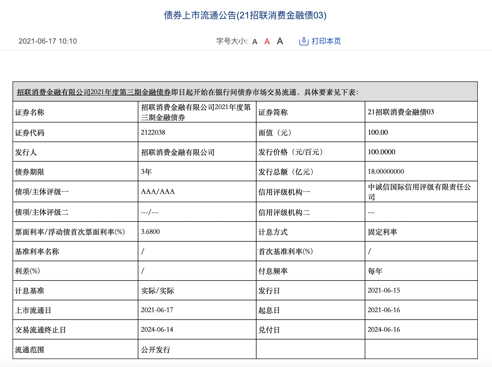
Task: Select the 兑付日 date 2024-06-16
Action: point(384,329)
